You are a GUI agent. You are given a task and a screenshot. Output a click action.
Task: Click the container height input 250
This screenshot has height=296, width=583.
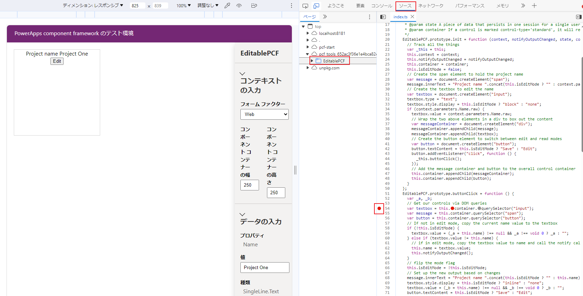point(276,193)
